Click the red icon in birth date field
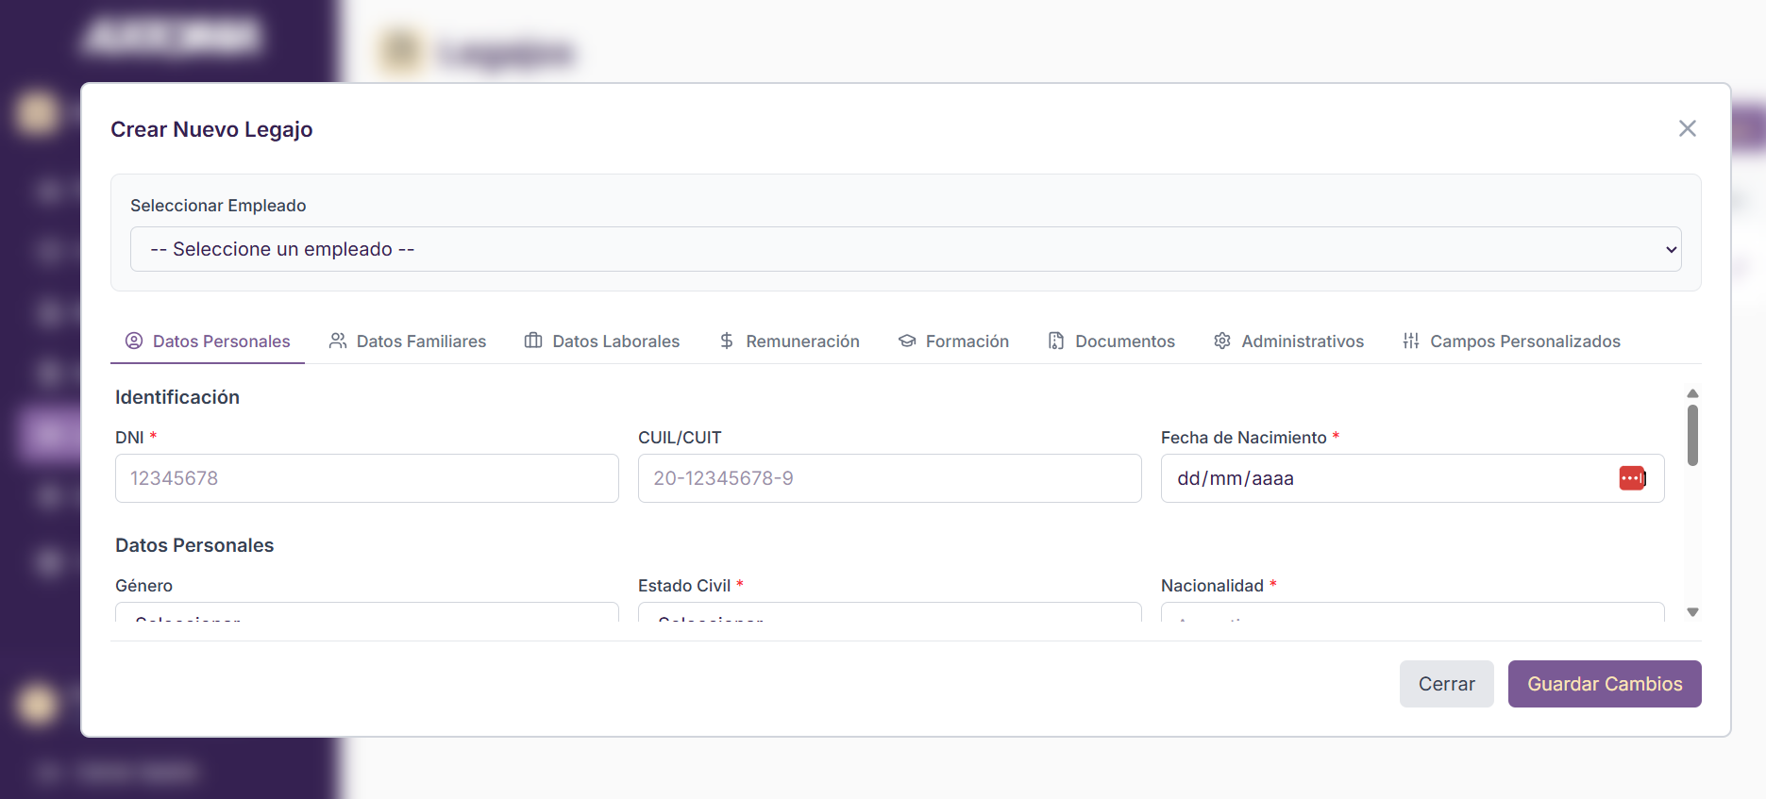 tap(1632, 478)
